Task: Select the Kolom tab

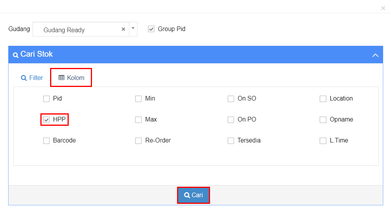Action: click(x=71, y=78)
